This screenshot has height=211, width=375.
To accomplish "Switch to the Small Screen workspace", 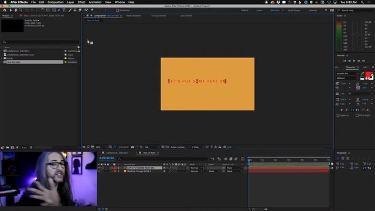I will click(294, 11).
